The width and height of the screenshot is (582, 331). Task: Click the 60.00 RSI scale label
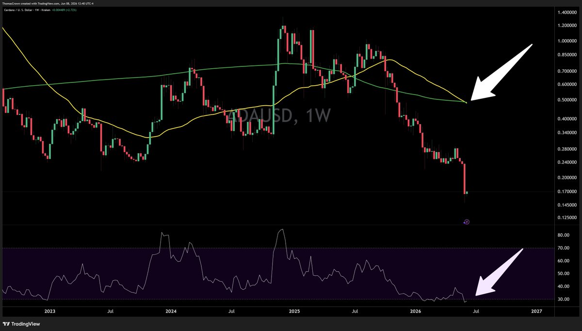(x=563, y=261)
